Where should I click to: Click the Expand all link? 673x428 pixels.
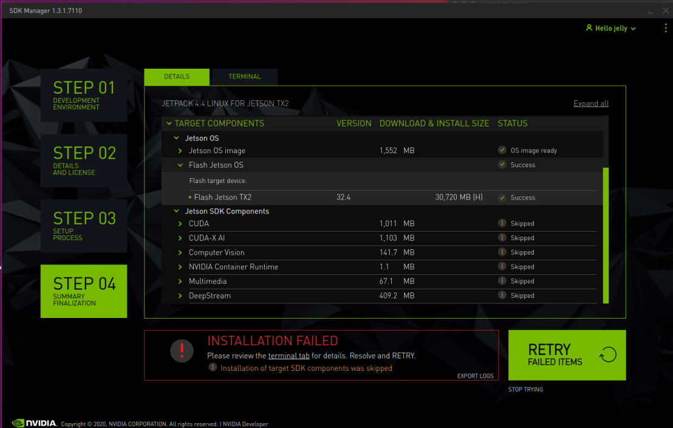590,103
